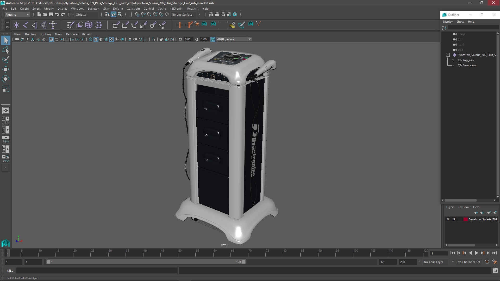Screen dimensions: 500x281
Task: Toggle playback P box for Dynatron layer
Action: click(x=454, y=219)
